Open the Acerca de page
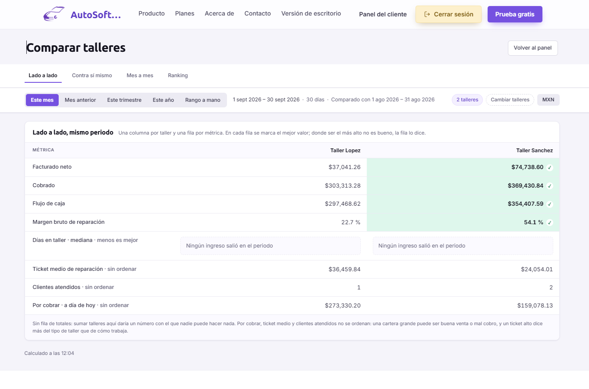Screen dimensions: 589x389 coord(220,13)
